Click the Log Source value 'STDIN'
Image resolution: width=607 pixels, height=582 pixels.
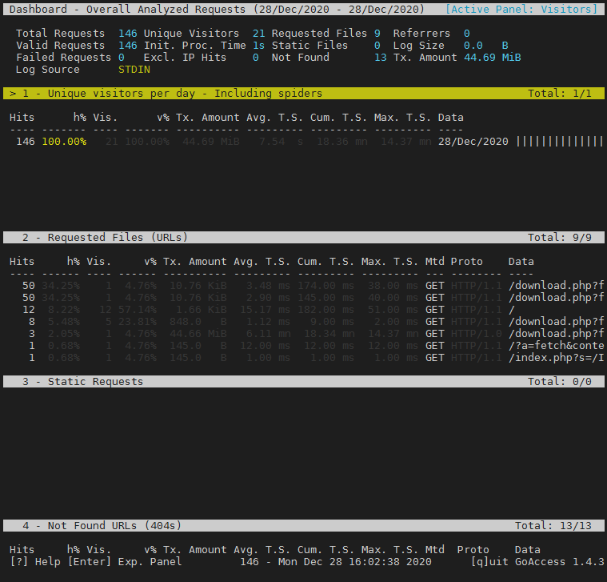(x=134, y=70)
